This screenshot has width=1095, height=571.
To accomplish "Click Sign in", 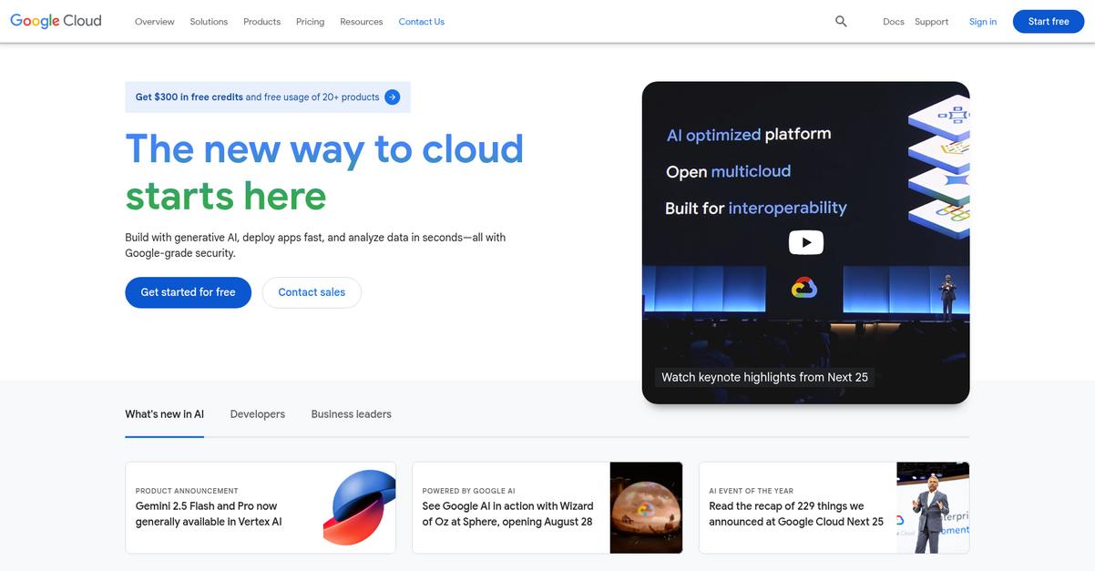I will click(983, 22).
